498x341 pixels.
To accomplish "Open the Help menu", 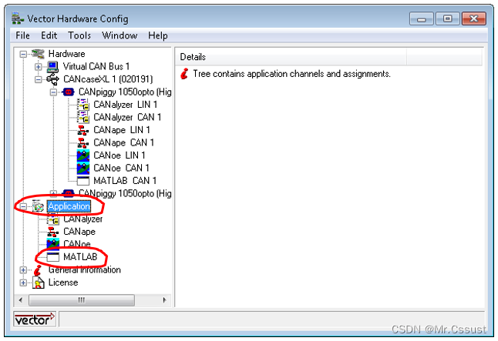I will (158, 35).
